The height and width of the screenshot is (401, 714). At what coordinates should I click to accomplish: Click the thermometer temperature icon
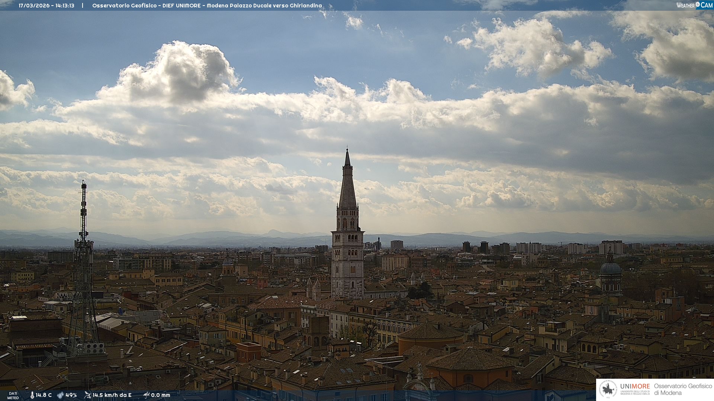(32, 395)
